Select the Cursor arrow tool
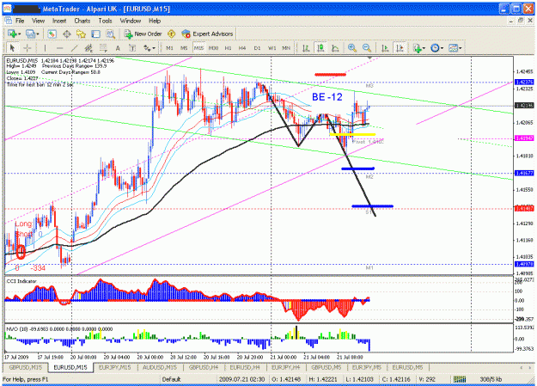 [13, 48]
